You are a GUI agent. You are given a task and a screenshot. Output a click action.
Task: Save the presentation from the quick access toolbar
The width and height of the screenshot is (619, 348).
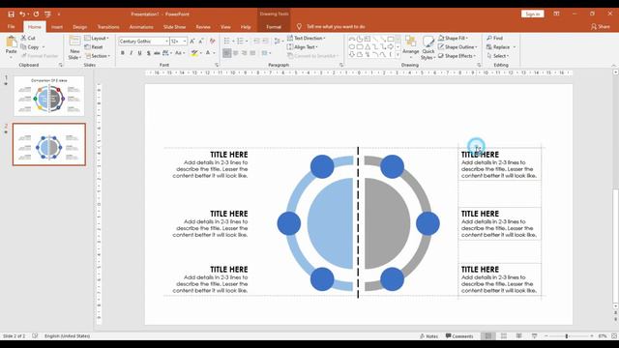(11, 14)
